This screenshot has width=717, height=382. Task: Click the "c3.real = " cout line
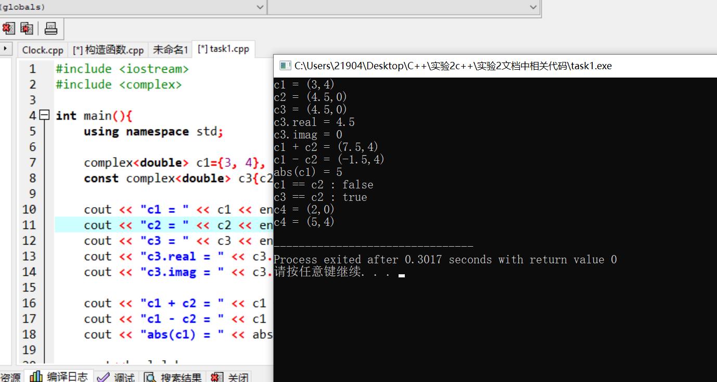tap(178, 256)
